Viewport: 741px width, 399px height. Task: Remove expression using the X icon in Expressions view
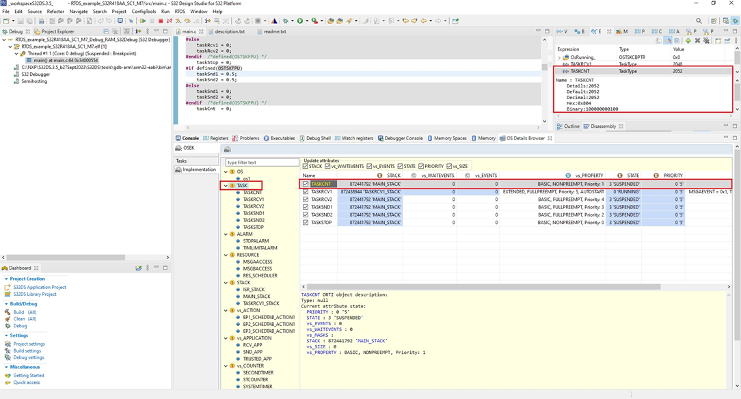coord(697,40)
